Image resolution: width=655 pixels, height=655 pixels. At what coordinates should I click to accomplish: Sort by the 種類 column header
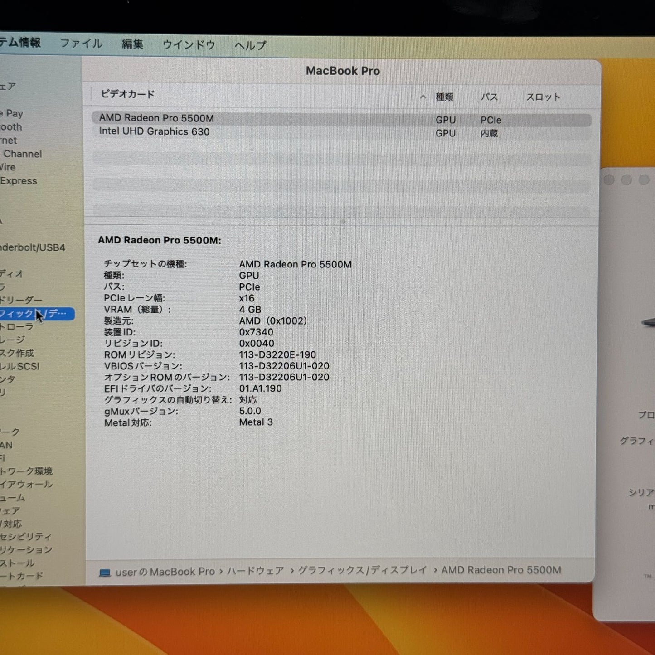click(x=444, y=97)
